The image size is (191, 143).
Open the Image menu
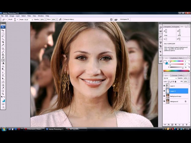pyautogui.click(x=12, y=16)
